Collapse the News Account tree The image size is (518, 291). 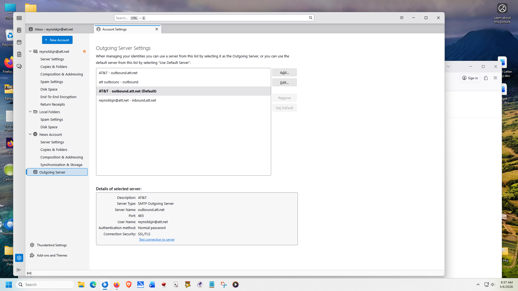[x=30, y=134]
